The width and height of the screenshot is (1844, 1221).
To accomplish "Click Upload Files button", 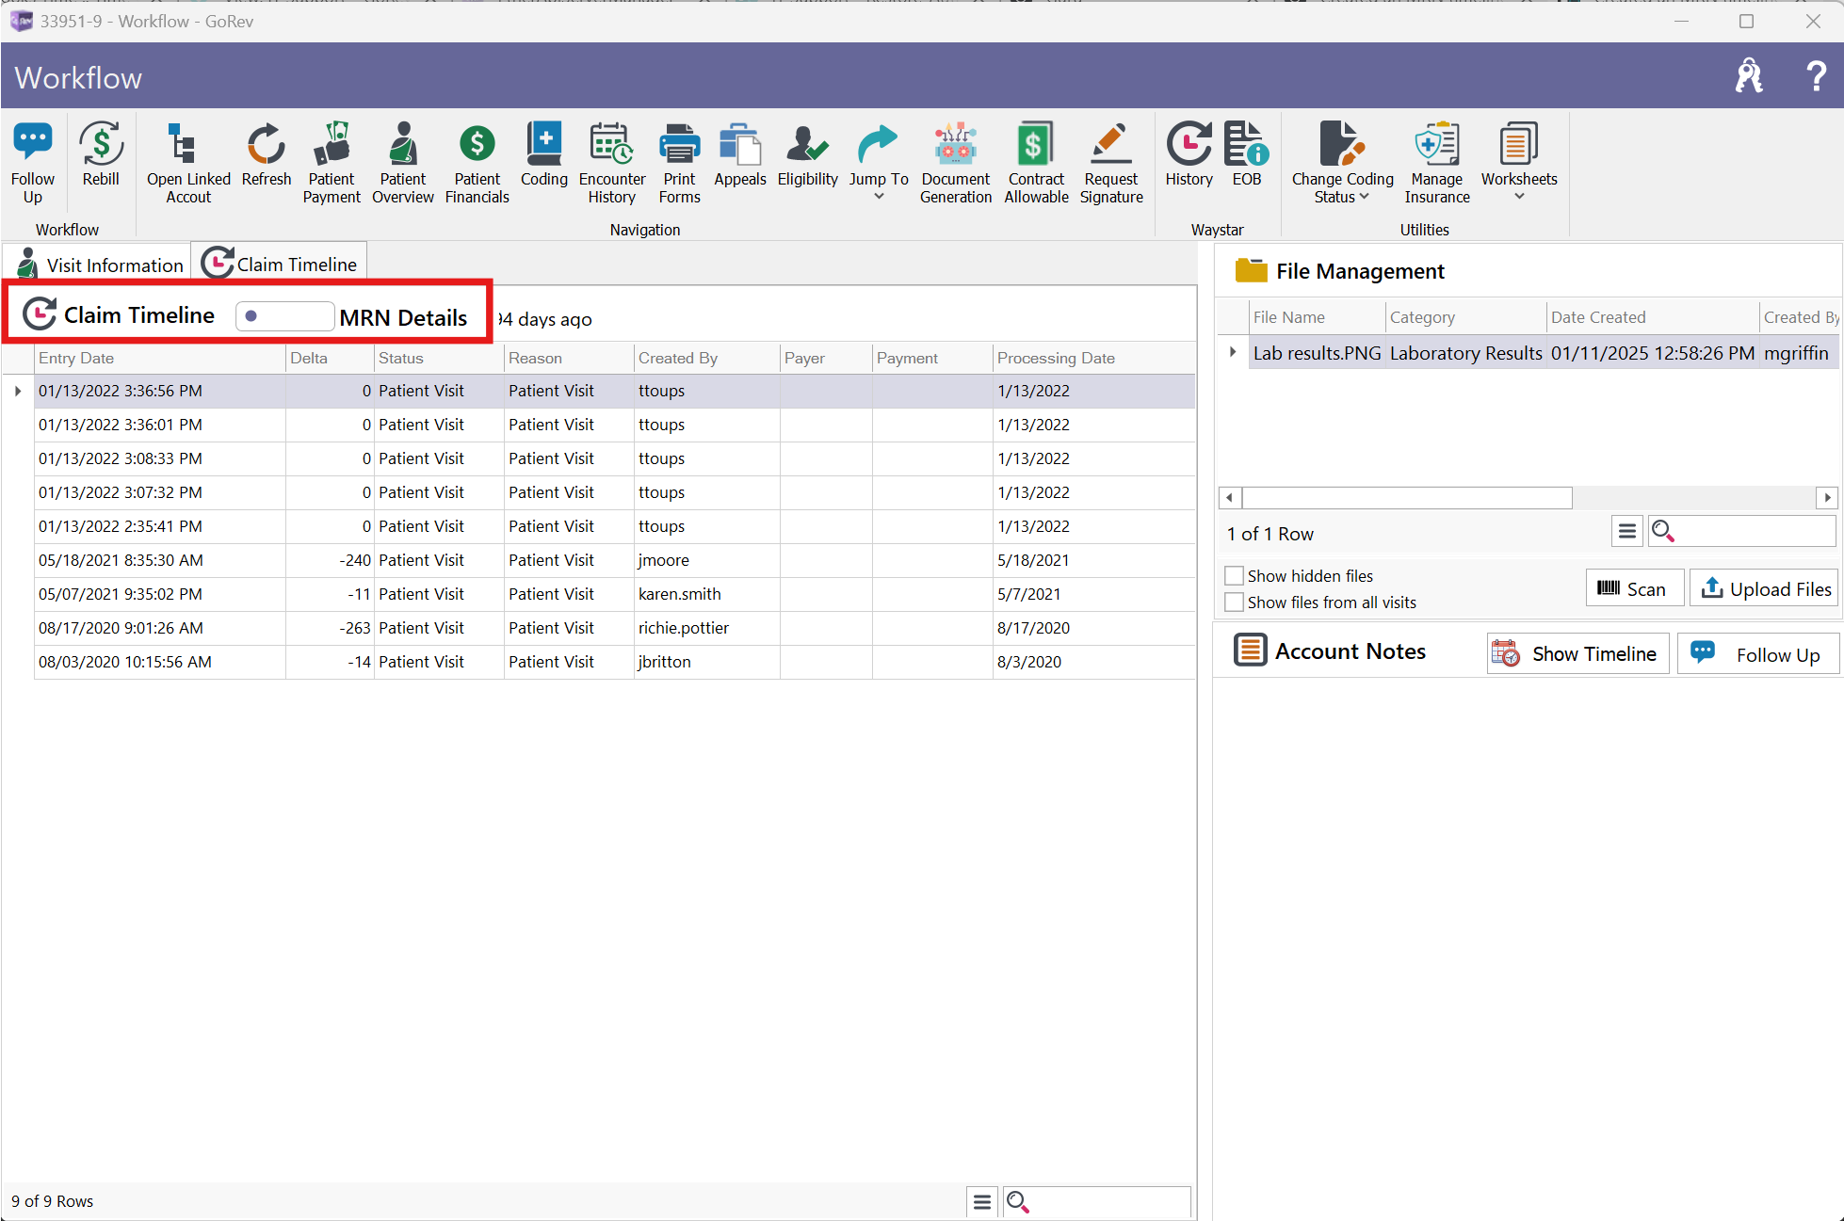I will click(x=1765, y=588).
